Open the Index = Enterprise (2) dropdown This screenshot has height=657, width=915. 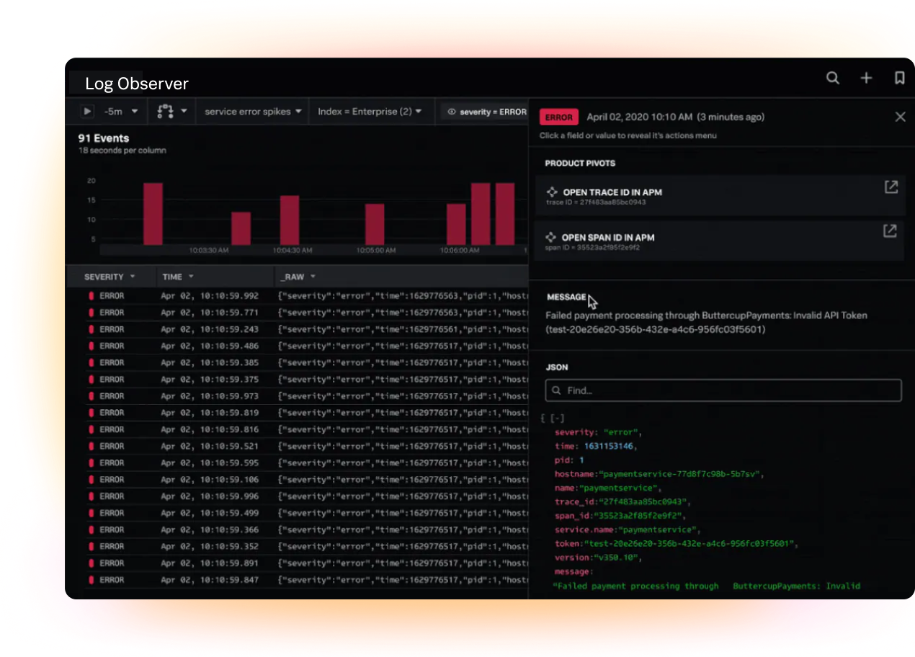click(370, 112)
